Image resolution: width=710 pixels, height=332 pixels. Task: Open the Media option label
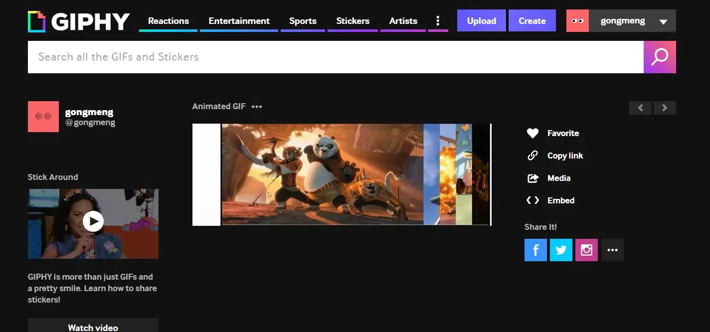point(559,178)
